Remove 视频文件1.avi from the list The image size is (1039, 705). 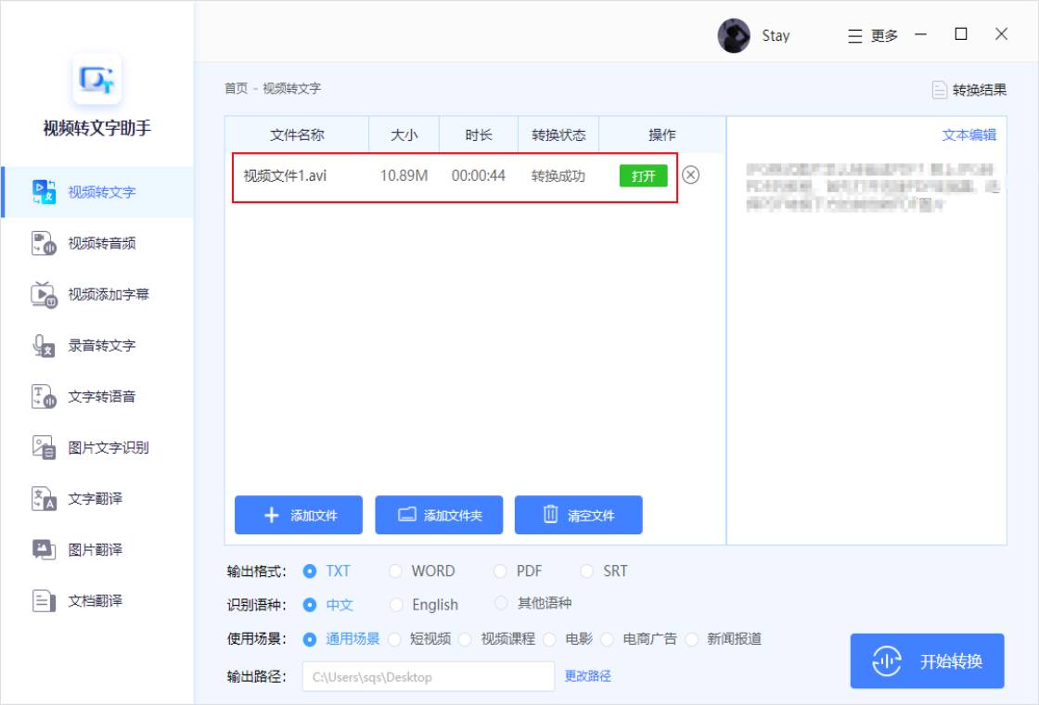(x=691, y=174)
